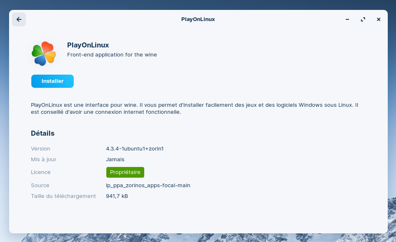Image resolution: width=396 pixels, height=242 pixels.
Task: Click the French description paragraph
Action: pos(194,108)
